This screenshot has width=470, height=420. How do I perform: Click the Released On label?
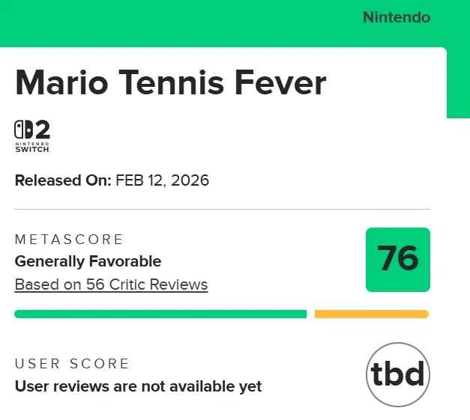pos(63,180)
